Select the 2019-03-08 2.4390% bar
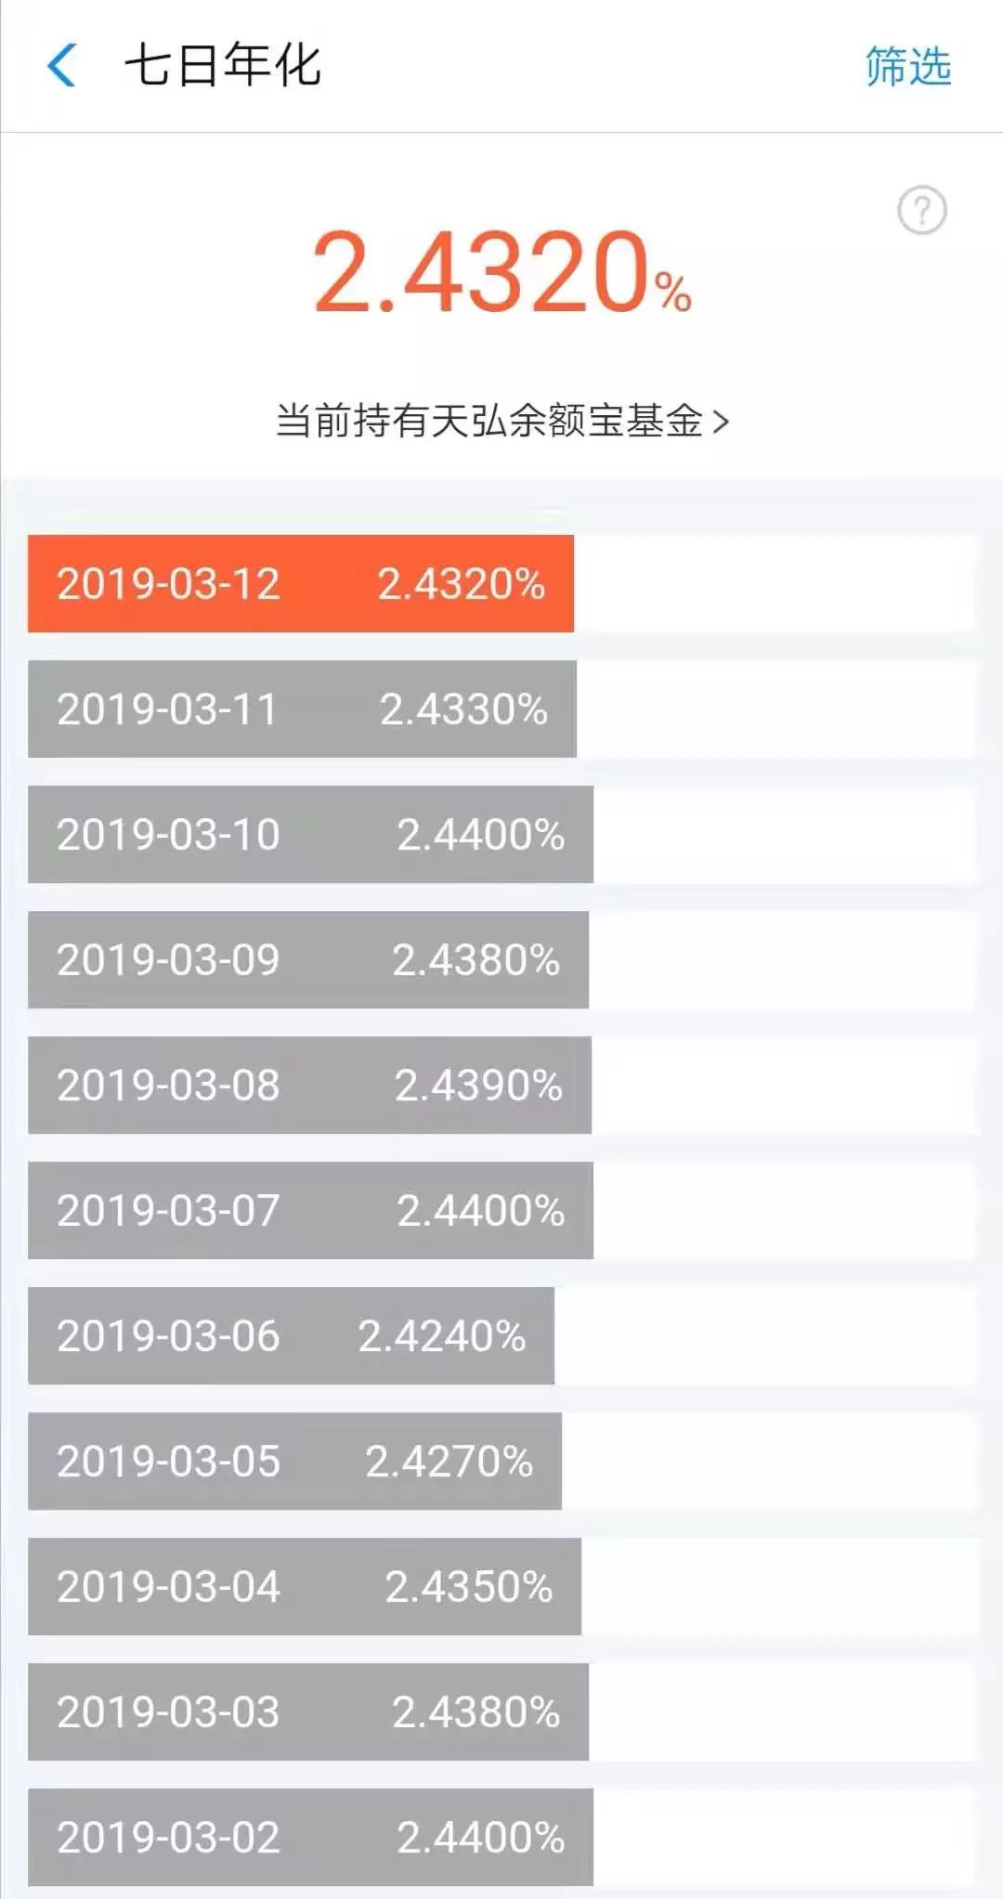The width and height of the screenshot is (1003, 1899). 309,1086
